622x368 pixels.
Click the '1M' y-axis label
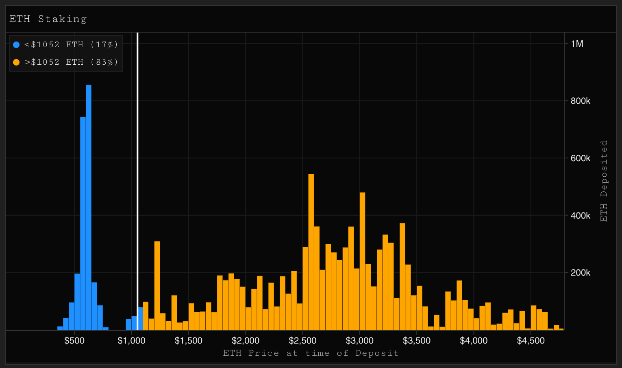[x=577, y=44]
